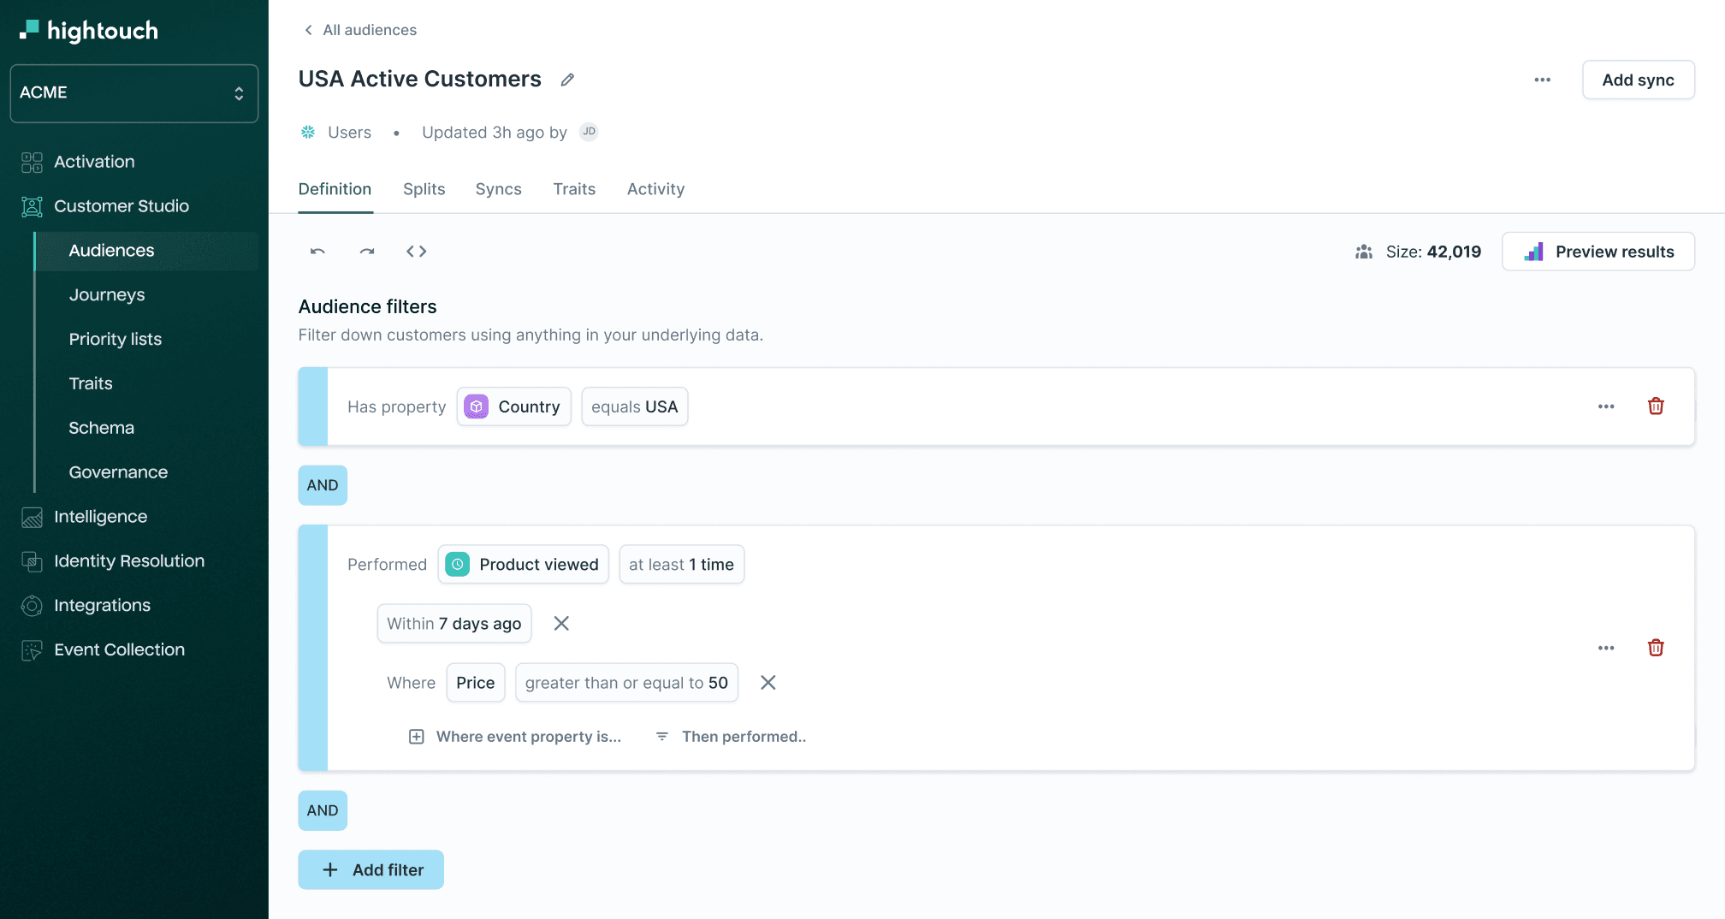The height and width of the screenshot is (919, 1725).
Task: Remove the Within 7 days ago condition via its X
Action: pos(561,623)
